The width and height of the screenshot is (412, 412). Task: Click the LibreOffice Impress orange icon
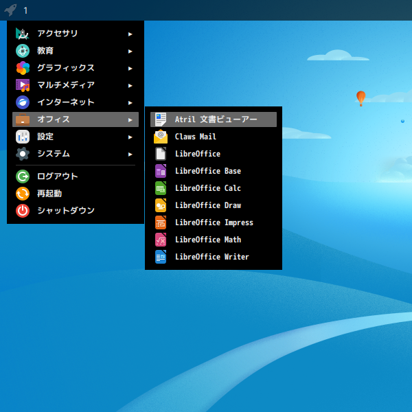point(161,222)
